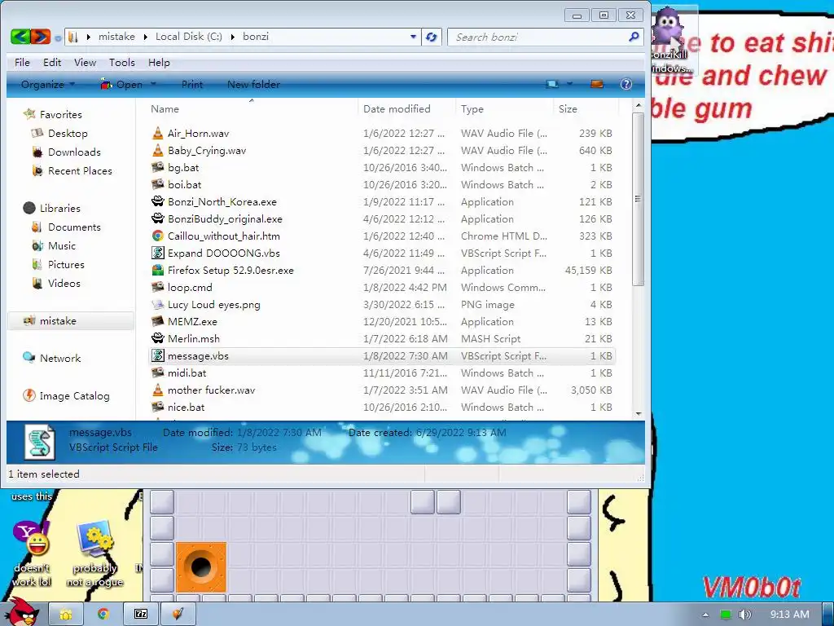The image size is (834, 626).
Task: Select the Lucy Loud eyes.png icon
Action: click(x=157, y=305)
